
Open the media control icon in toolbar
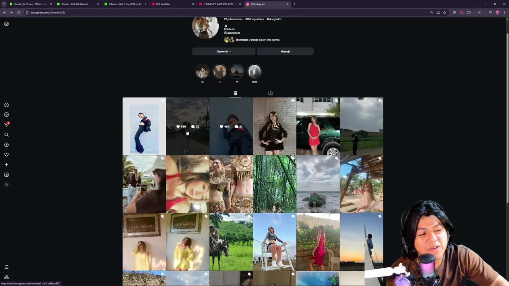pyautogui.click(x=490, y=12)
